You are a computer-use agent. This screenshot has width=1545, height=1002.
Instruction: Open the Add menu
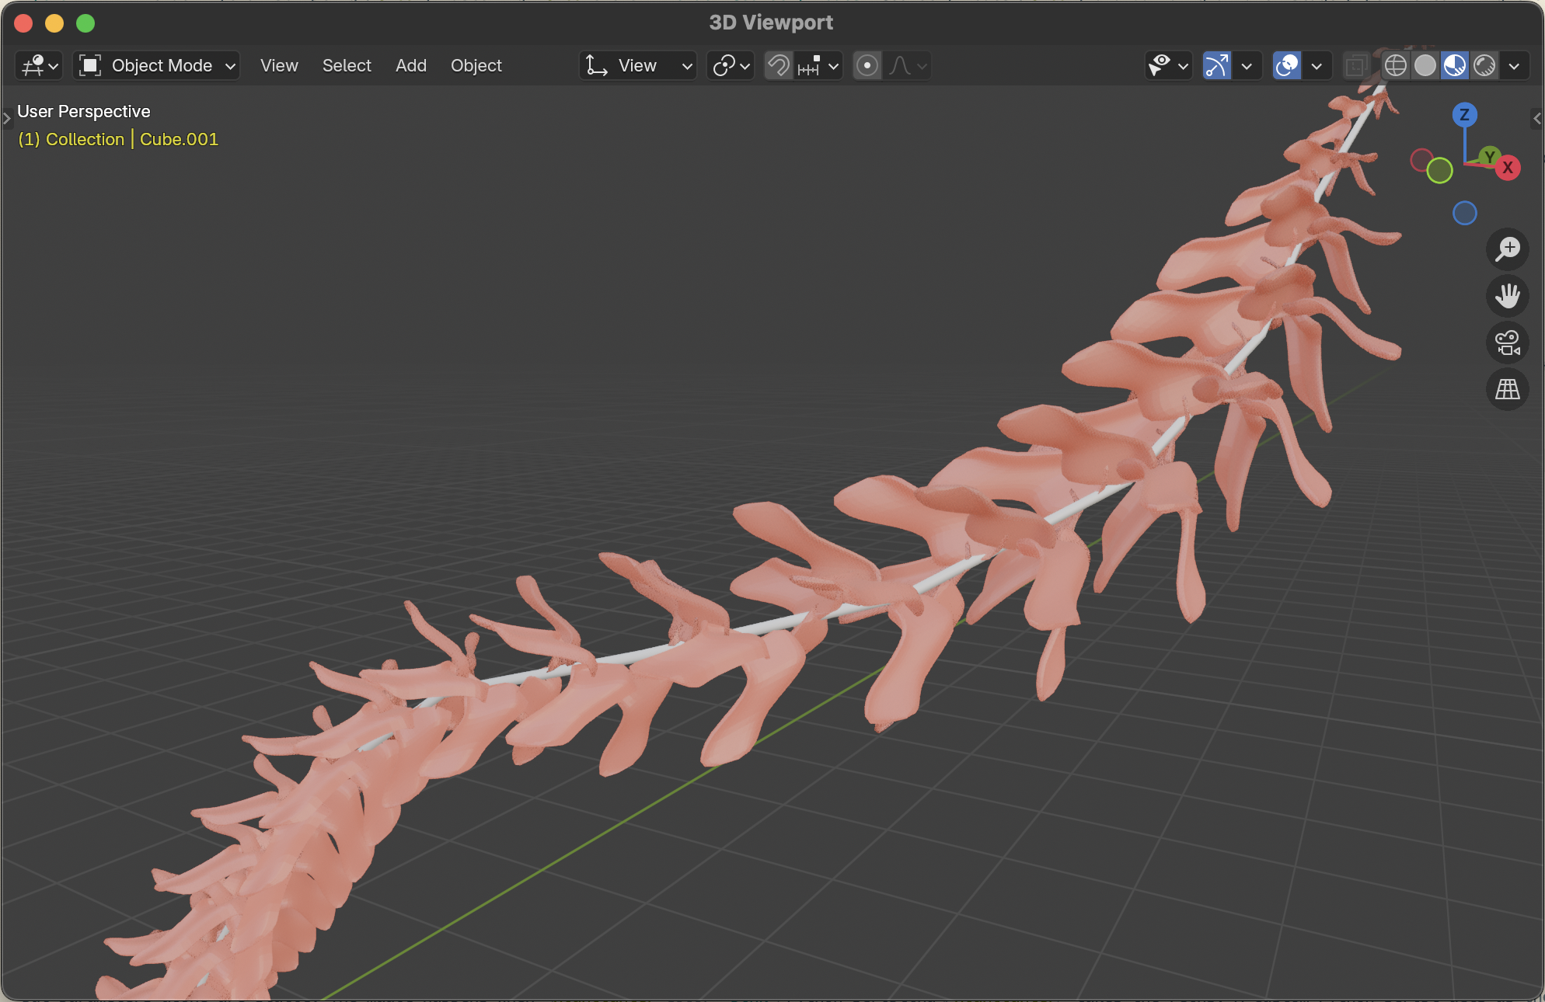pyautogui.click(x=410, y=65)
